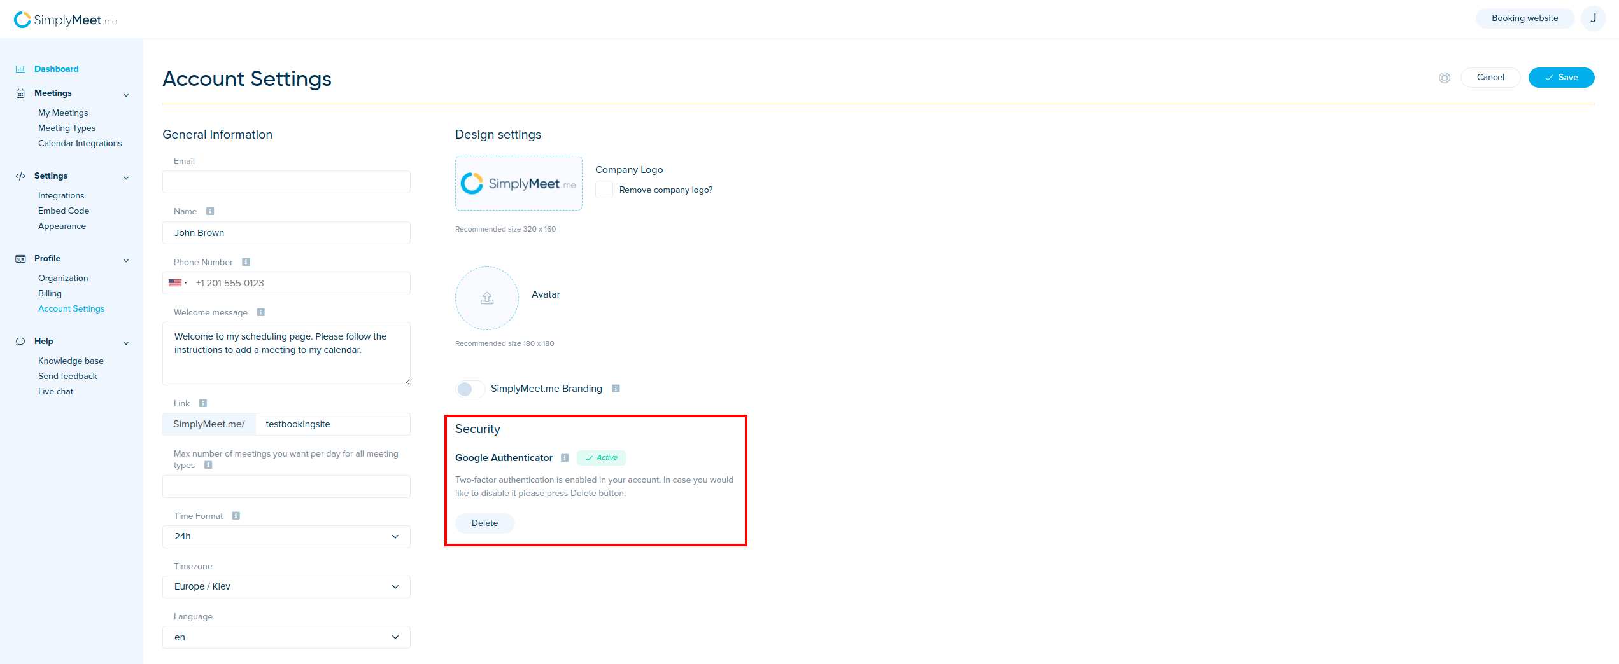
Task: Click the Save button
Action: (x=1561, y=78)
